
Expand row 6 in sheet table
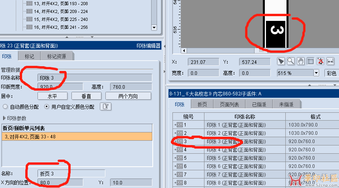pos(175,166)
